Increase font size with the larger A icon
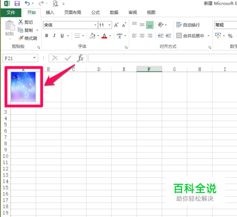237x217 pixels. click(x=116, y=25)
